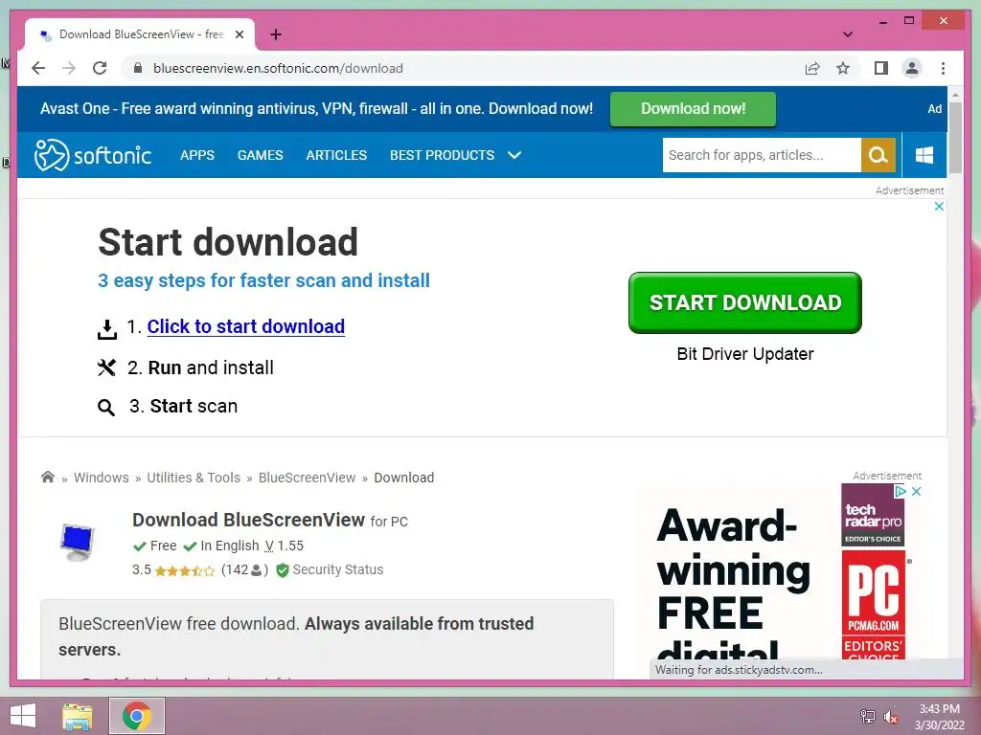Select the Windows platform icon in Softonic header

point(924,155)
